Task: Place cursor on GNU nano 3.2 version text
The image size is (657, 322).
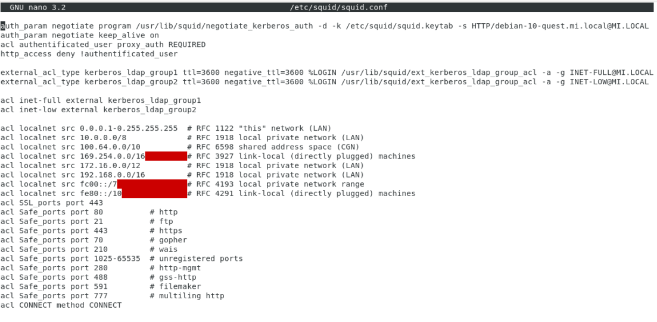Action: pos(38,7)
